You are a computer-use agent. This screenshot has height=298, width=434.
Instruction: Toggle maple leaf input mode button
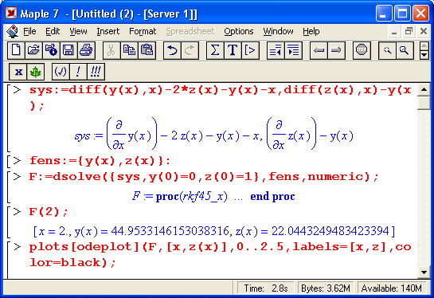(35, 72)
